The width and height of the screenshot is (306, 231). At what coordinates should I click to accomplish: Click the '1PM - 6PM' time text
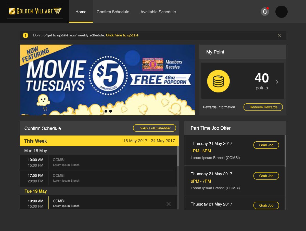pos(201,151)
